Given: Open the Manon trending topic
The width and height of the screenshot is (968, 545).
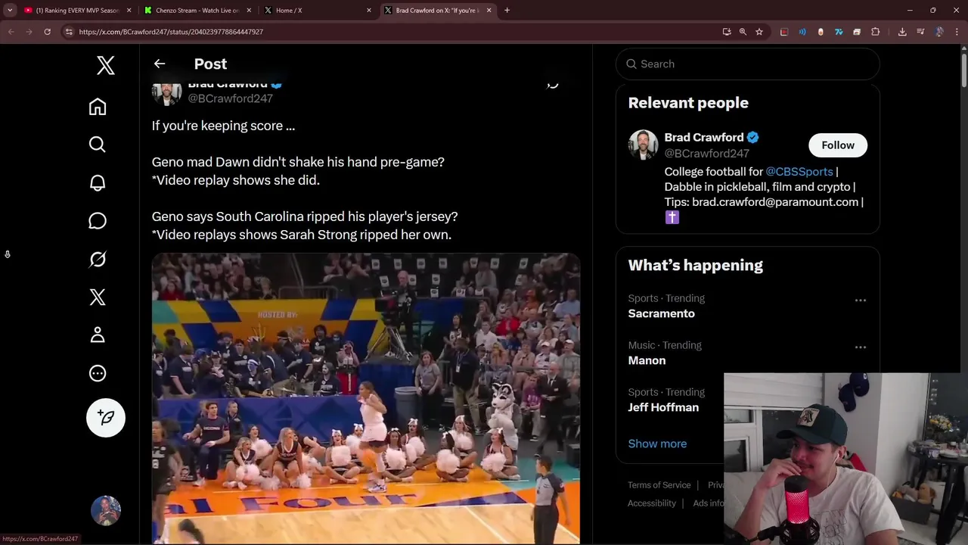Looking at the screenshot, I should tap(647, 360).
